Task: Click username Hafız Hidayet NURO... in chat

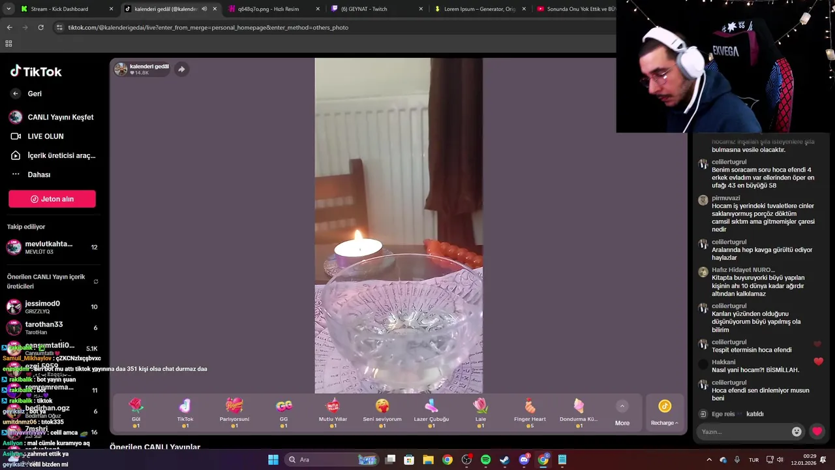Action: click(x=743, y=270)
